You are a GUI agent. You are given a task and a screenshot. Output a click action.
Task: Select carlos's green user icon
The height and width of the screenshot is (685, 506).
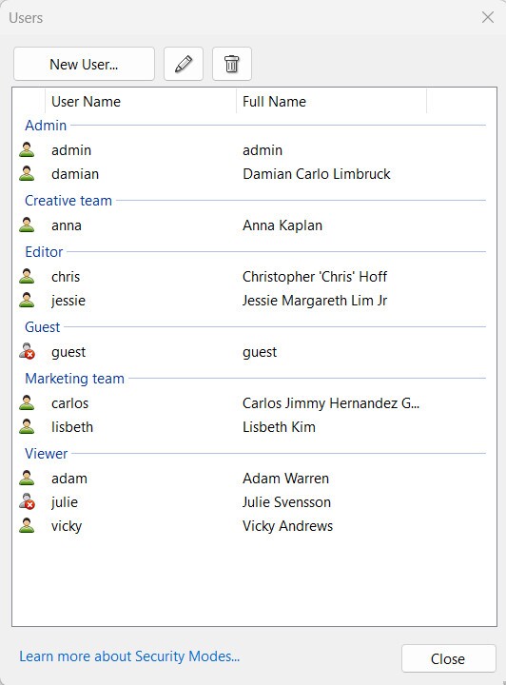27,402
